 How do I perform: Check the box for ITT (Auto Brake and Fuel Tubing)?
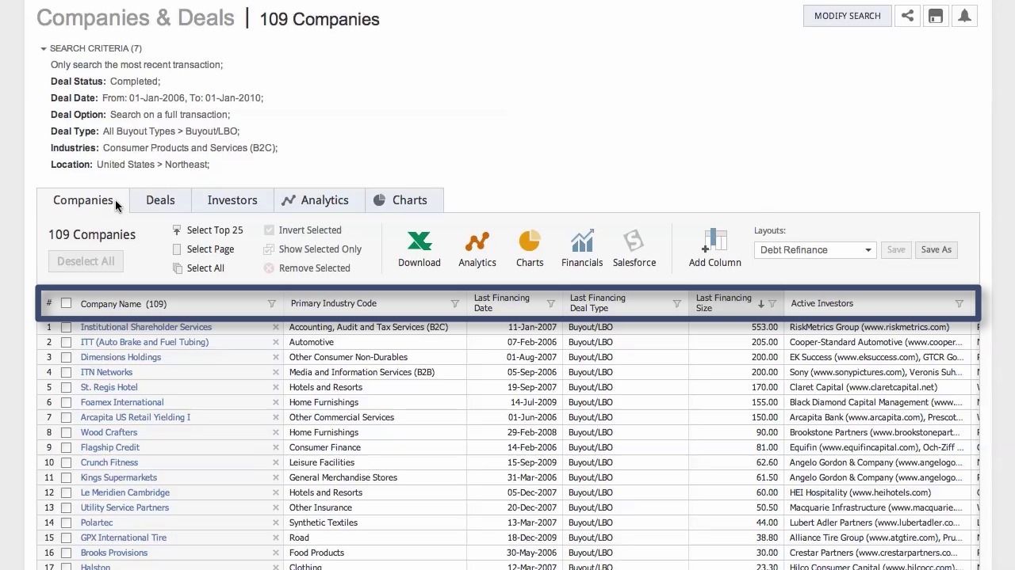point(66,342)
